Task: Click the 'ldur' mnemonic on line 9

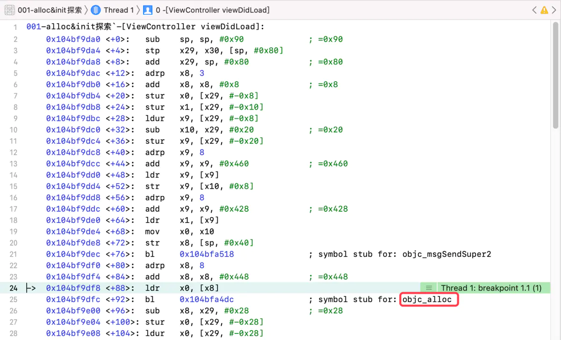Action: pyautogui.click(x=155, y=118)
